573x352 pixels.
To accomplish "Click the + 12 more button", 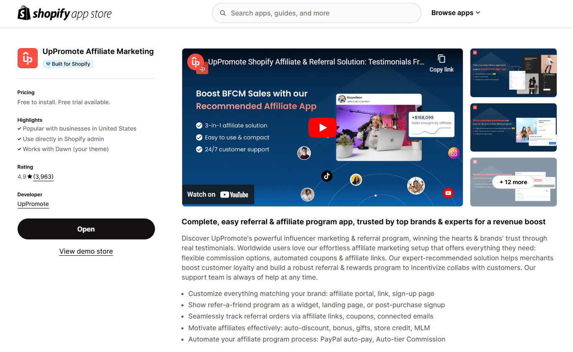I will [x=513, y=182].
